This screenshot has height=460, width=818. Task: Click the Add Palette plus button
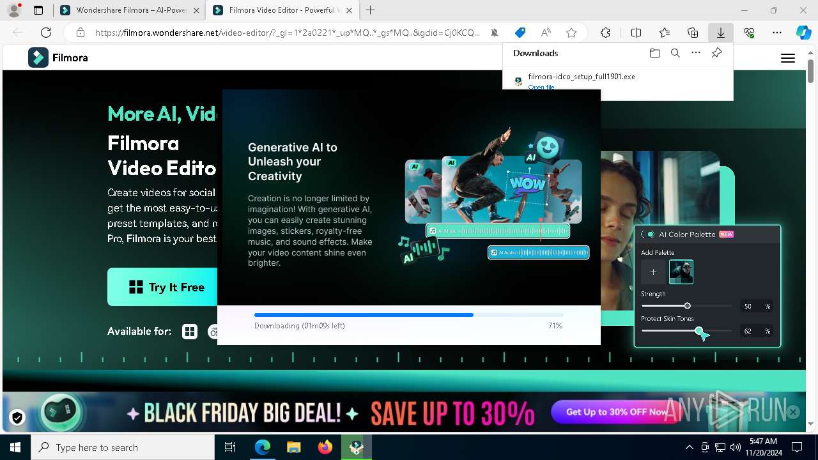[x=653, y=272]
